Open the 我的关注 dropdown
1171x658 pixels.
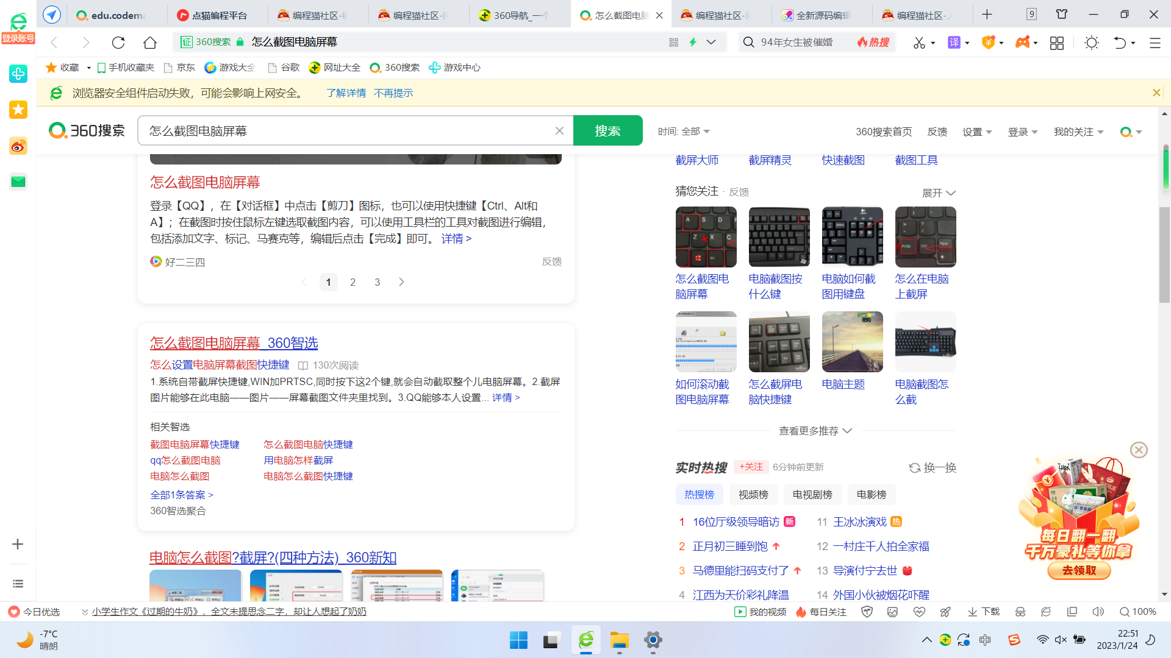1078,132
